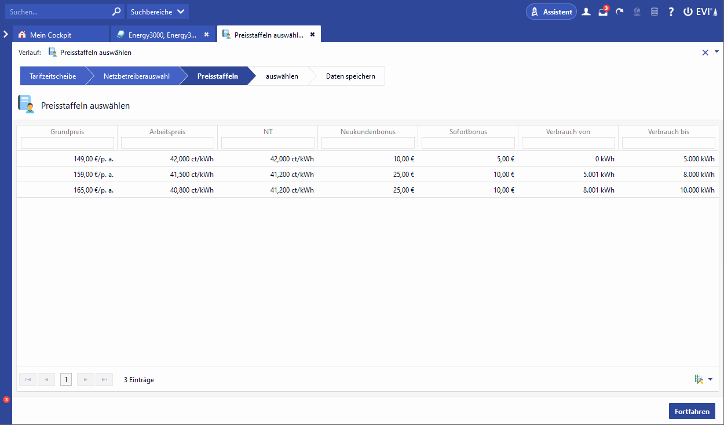
Task: Switch to the Mein Cockpit tab
Action: click(x=51, y=35)
